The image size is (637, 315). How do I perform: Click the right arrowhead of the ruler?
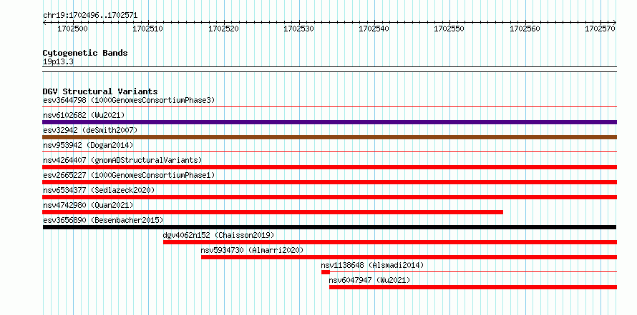(x=615, y=22)
